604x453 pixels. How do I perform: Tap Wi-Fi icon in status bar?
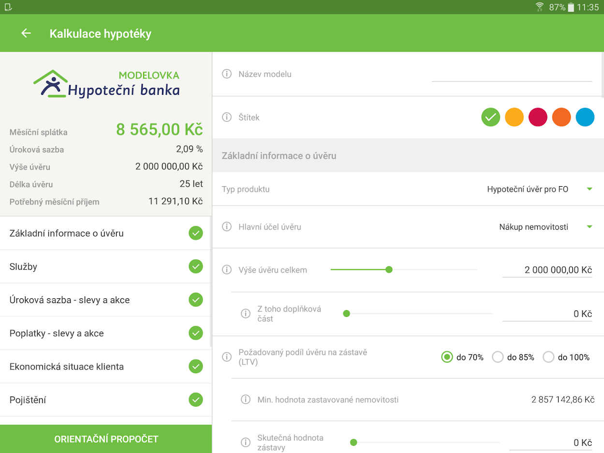click(540, 7)
